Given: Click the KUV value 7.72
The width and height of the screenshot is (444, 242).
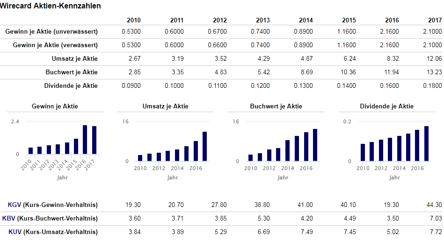Looking at the screenshot, I should (x=436, y=232).
